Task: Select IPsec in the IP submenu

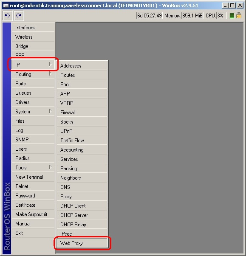Action: [82, 233]
